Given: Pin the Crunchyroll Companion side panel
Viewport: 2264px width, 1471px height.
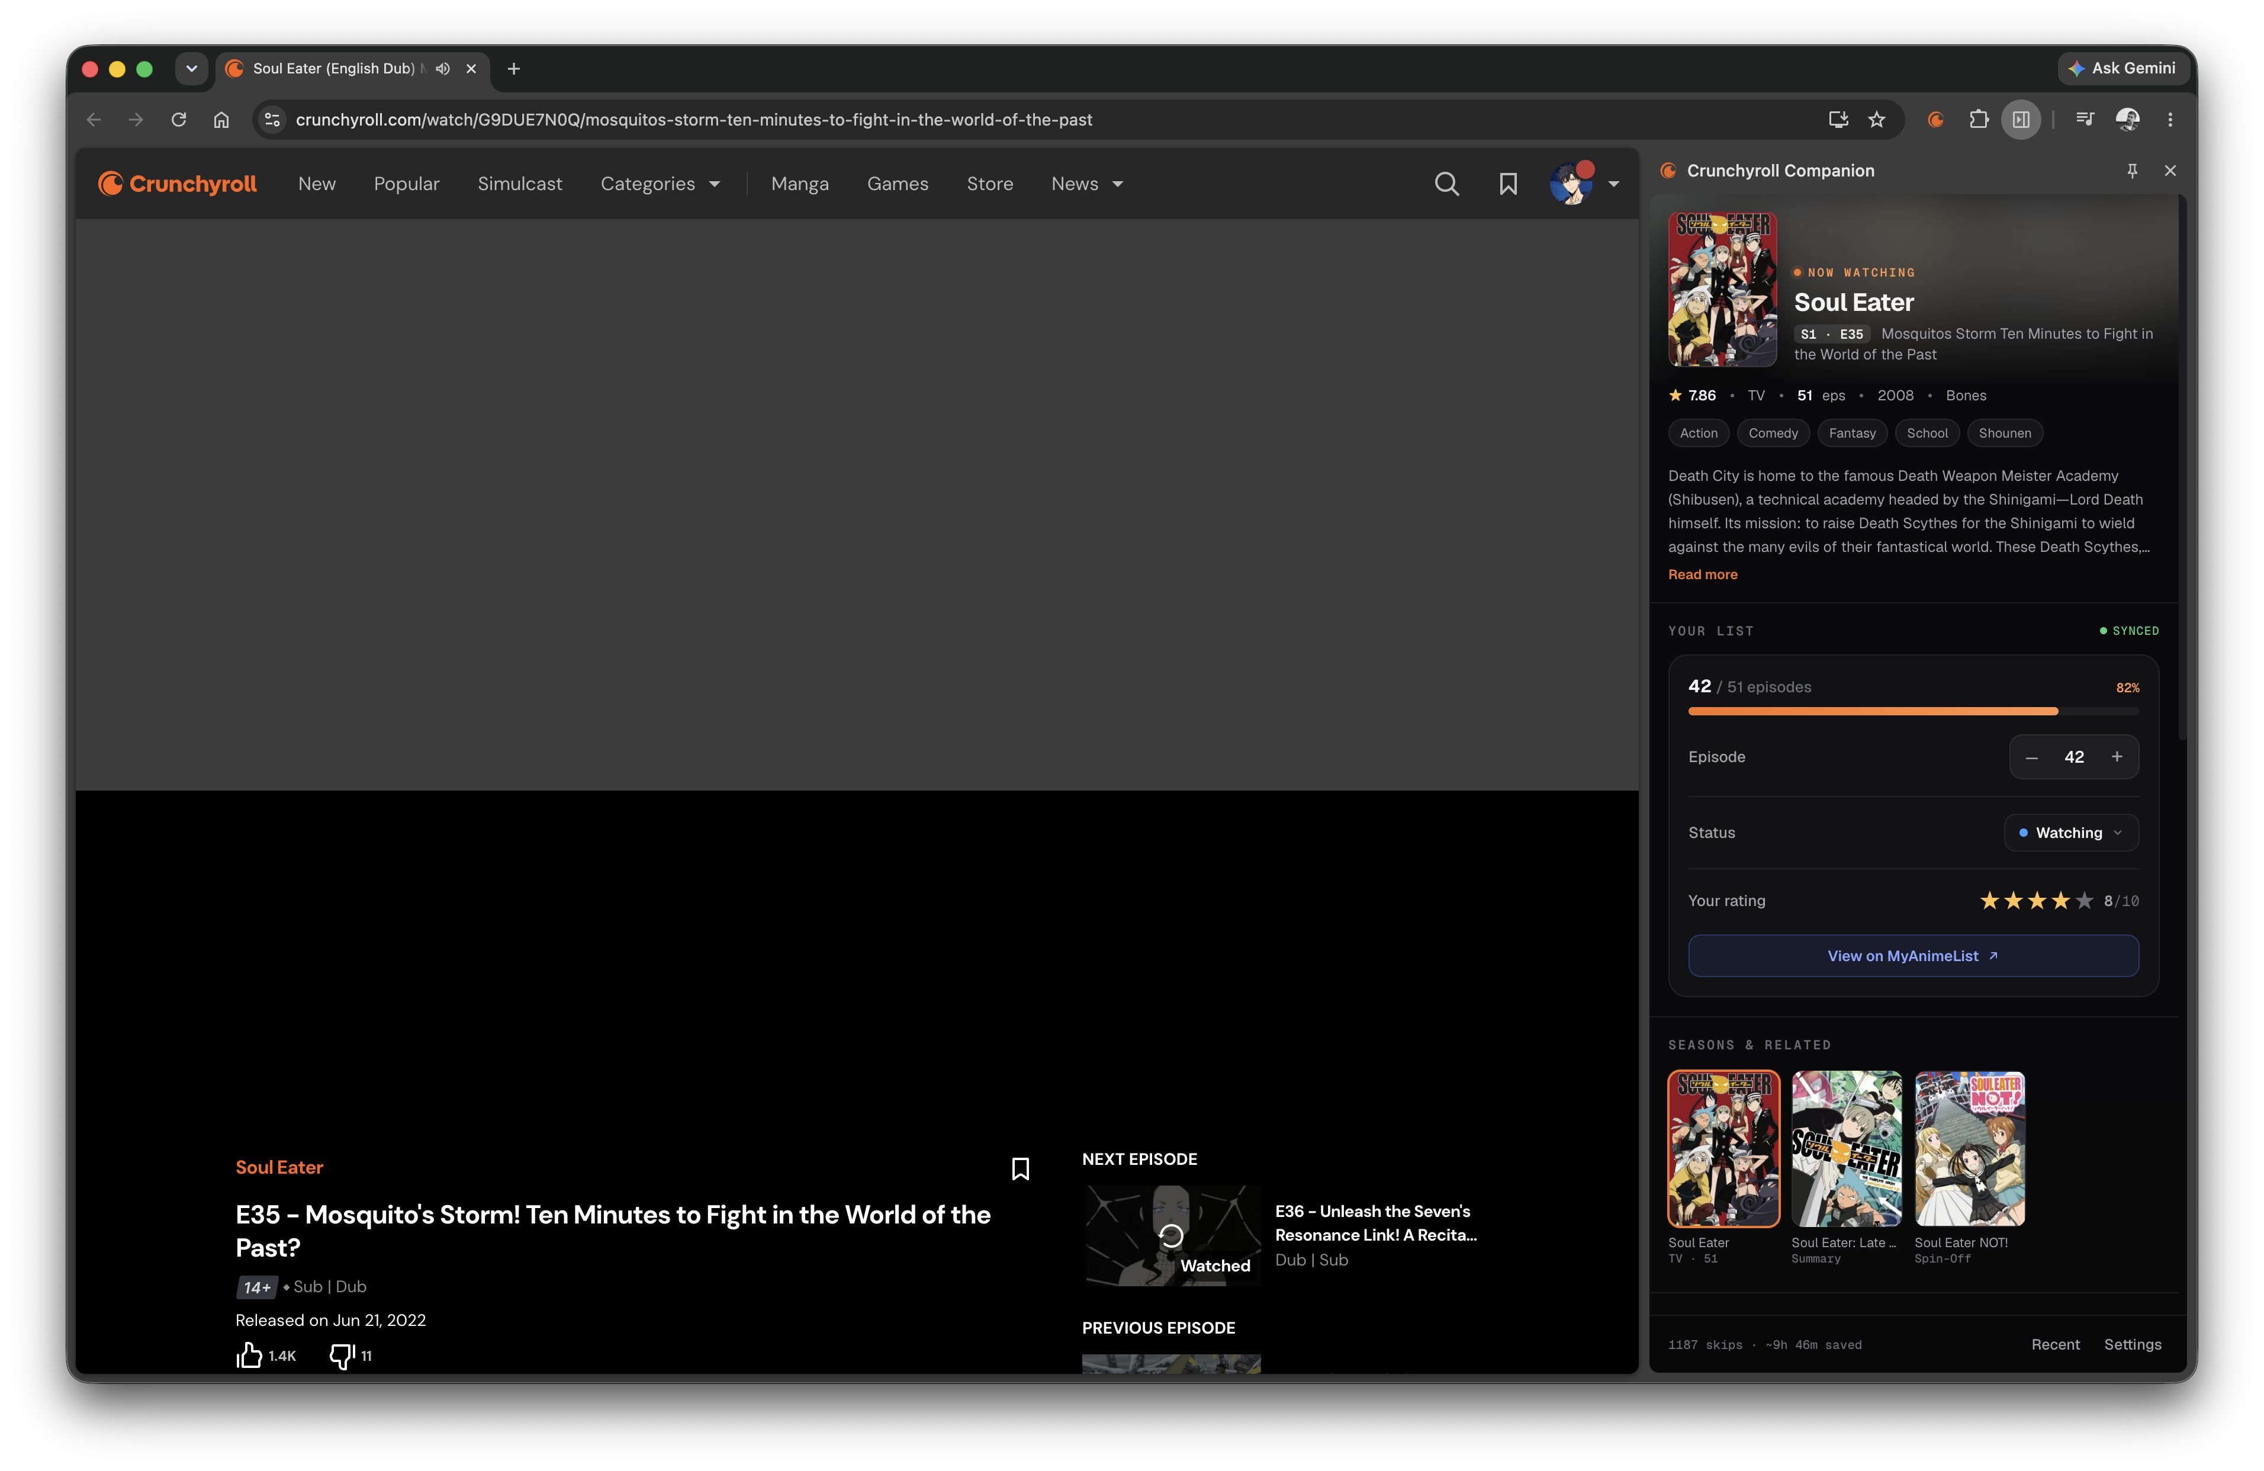Looking at the screenshot, I should [x=2132, y=171].
